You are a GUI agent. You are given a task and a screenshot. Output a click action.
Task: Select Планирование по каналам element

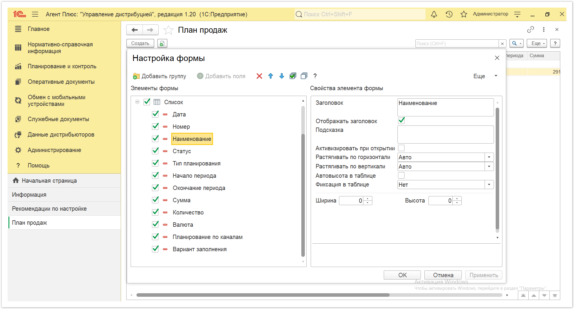coord(208,237)
